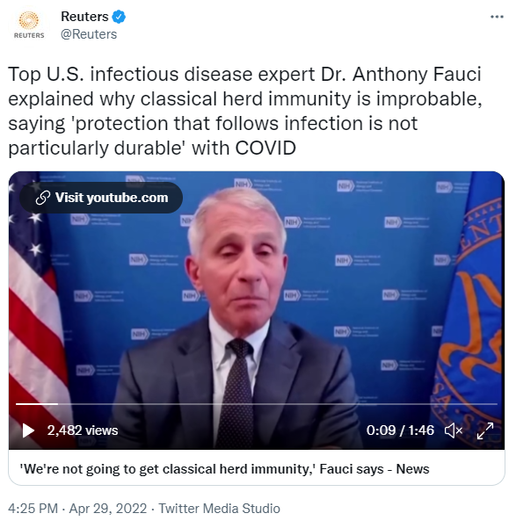516x528 pixels.
Task: Click the Apr 29, 2022 date
Action: point(108,509)
